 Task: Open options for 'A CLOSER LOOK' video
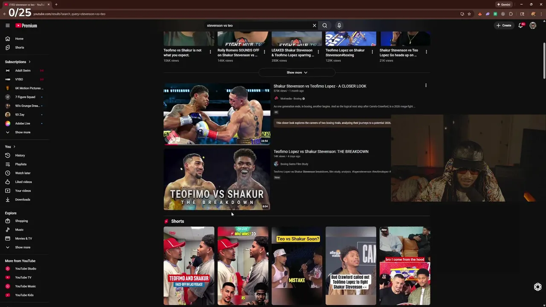click(x=426, y=85)
